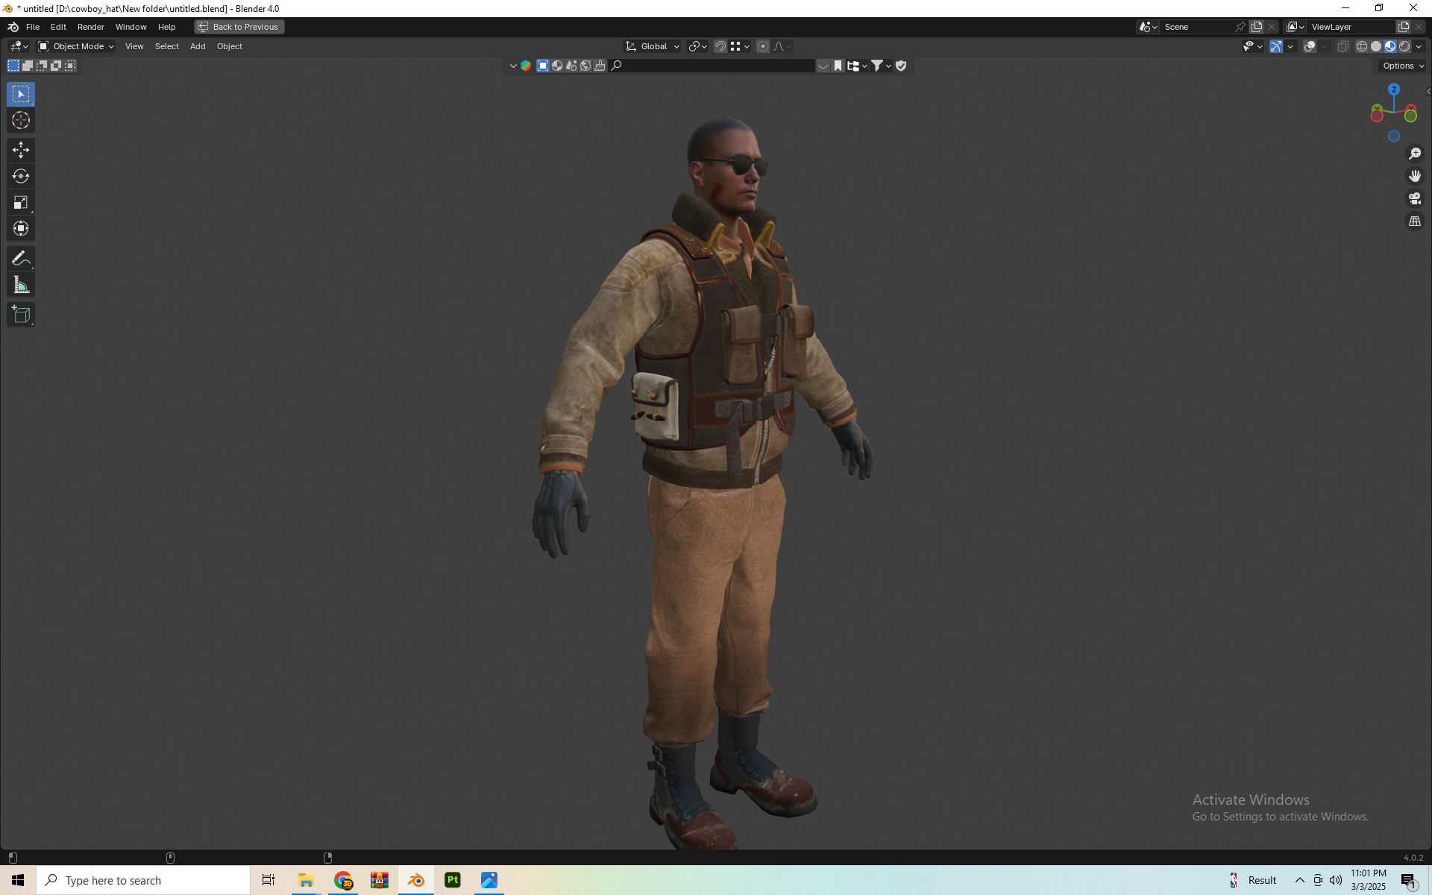Set selection mode to Subtract

(42, 66)
